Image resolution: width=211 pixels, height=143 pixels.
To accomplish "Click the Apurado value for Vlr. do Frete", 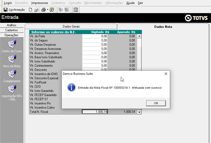I will pyautogui.click(x=132, y=36).
